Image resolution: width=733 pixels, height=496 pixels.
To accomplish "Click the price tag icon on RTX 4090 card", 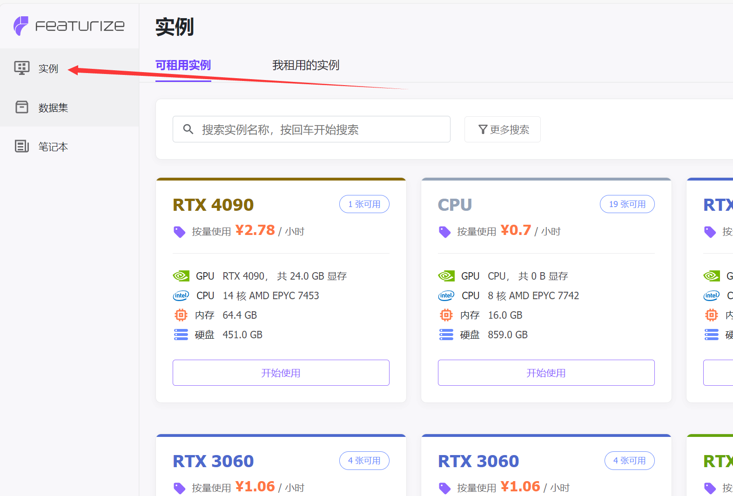I will 179,232.
